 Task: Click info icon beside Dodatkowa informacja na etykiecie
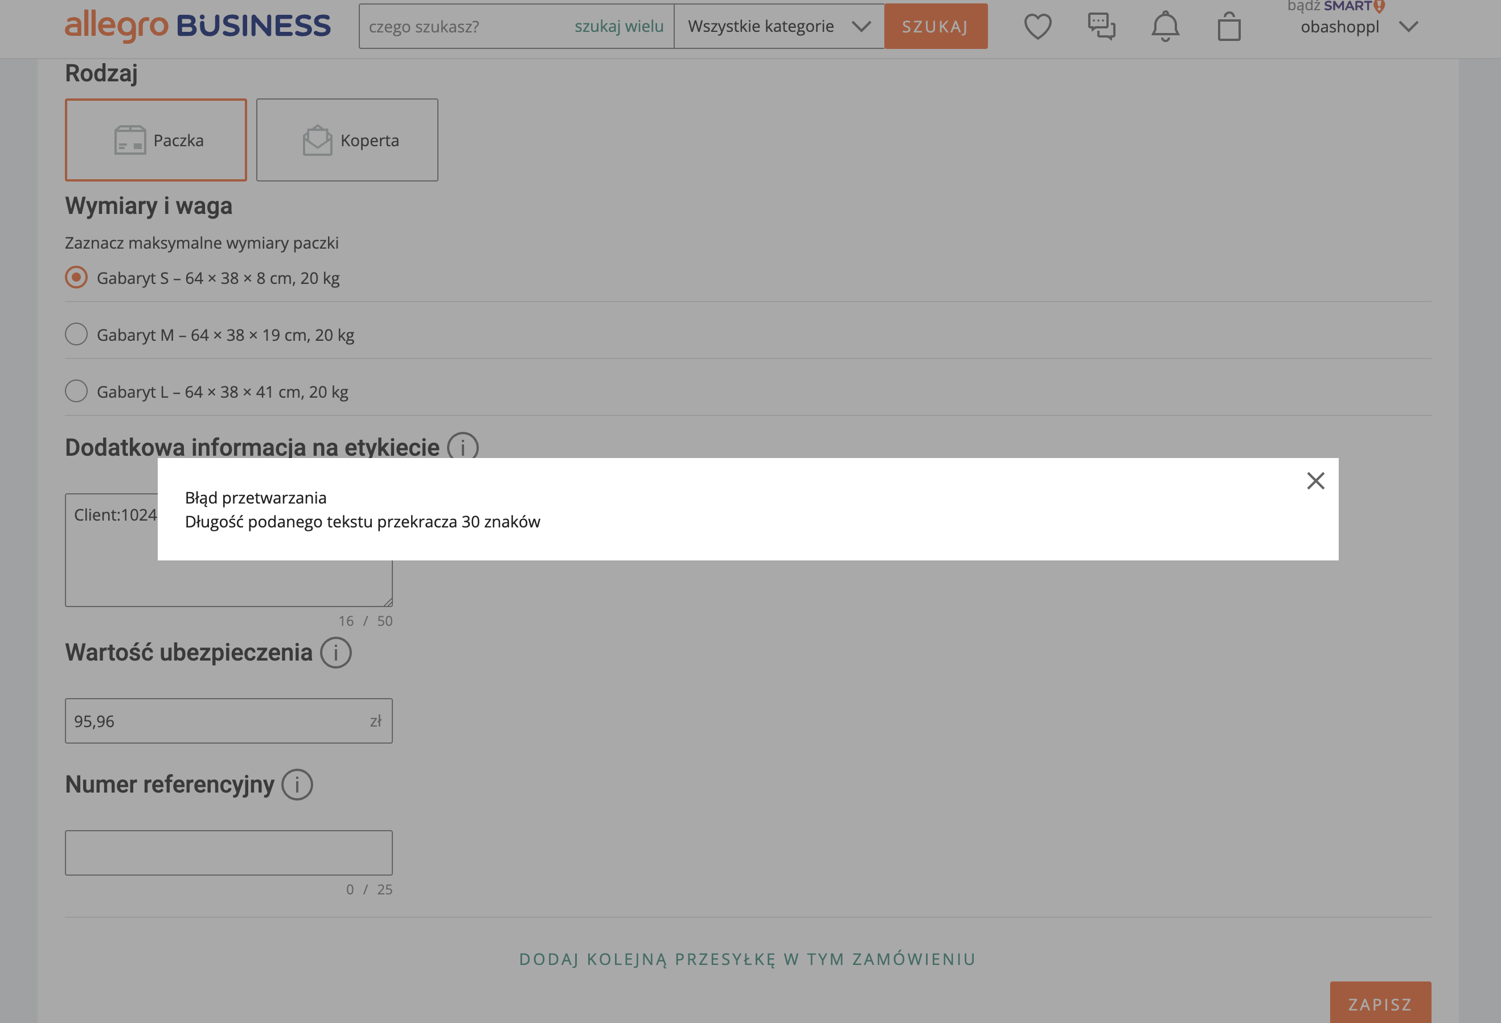[x=462, y=446]
